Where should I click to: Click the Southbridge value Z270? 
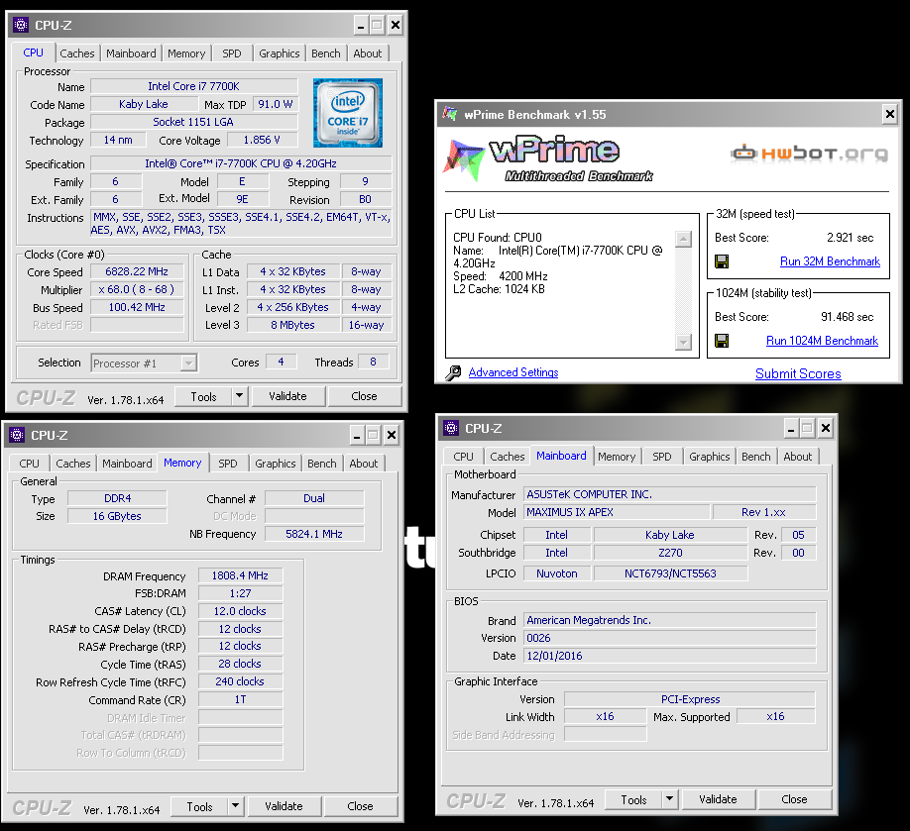[670, 553]
